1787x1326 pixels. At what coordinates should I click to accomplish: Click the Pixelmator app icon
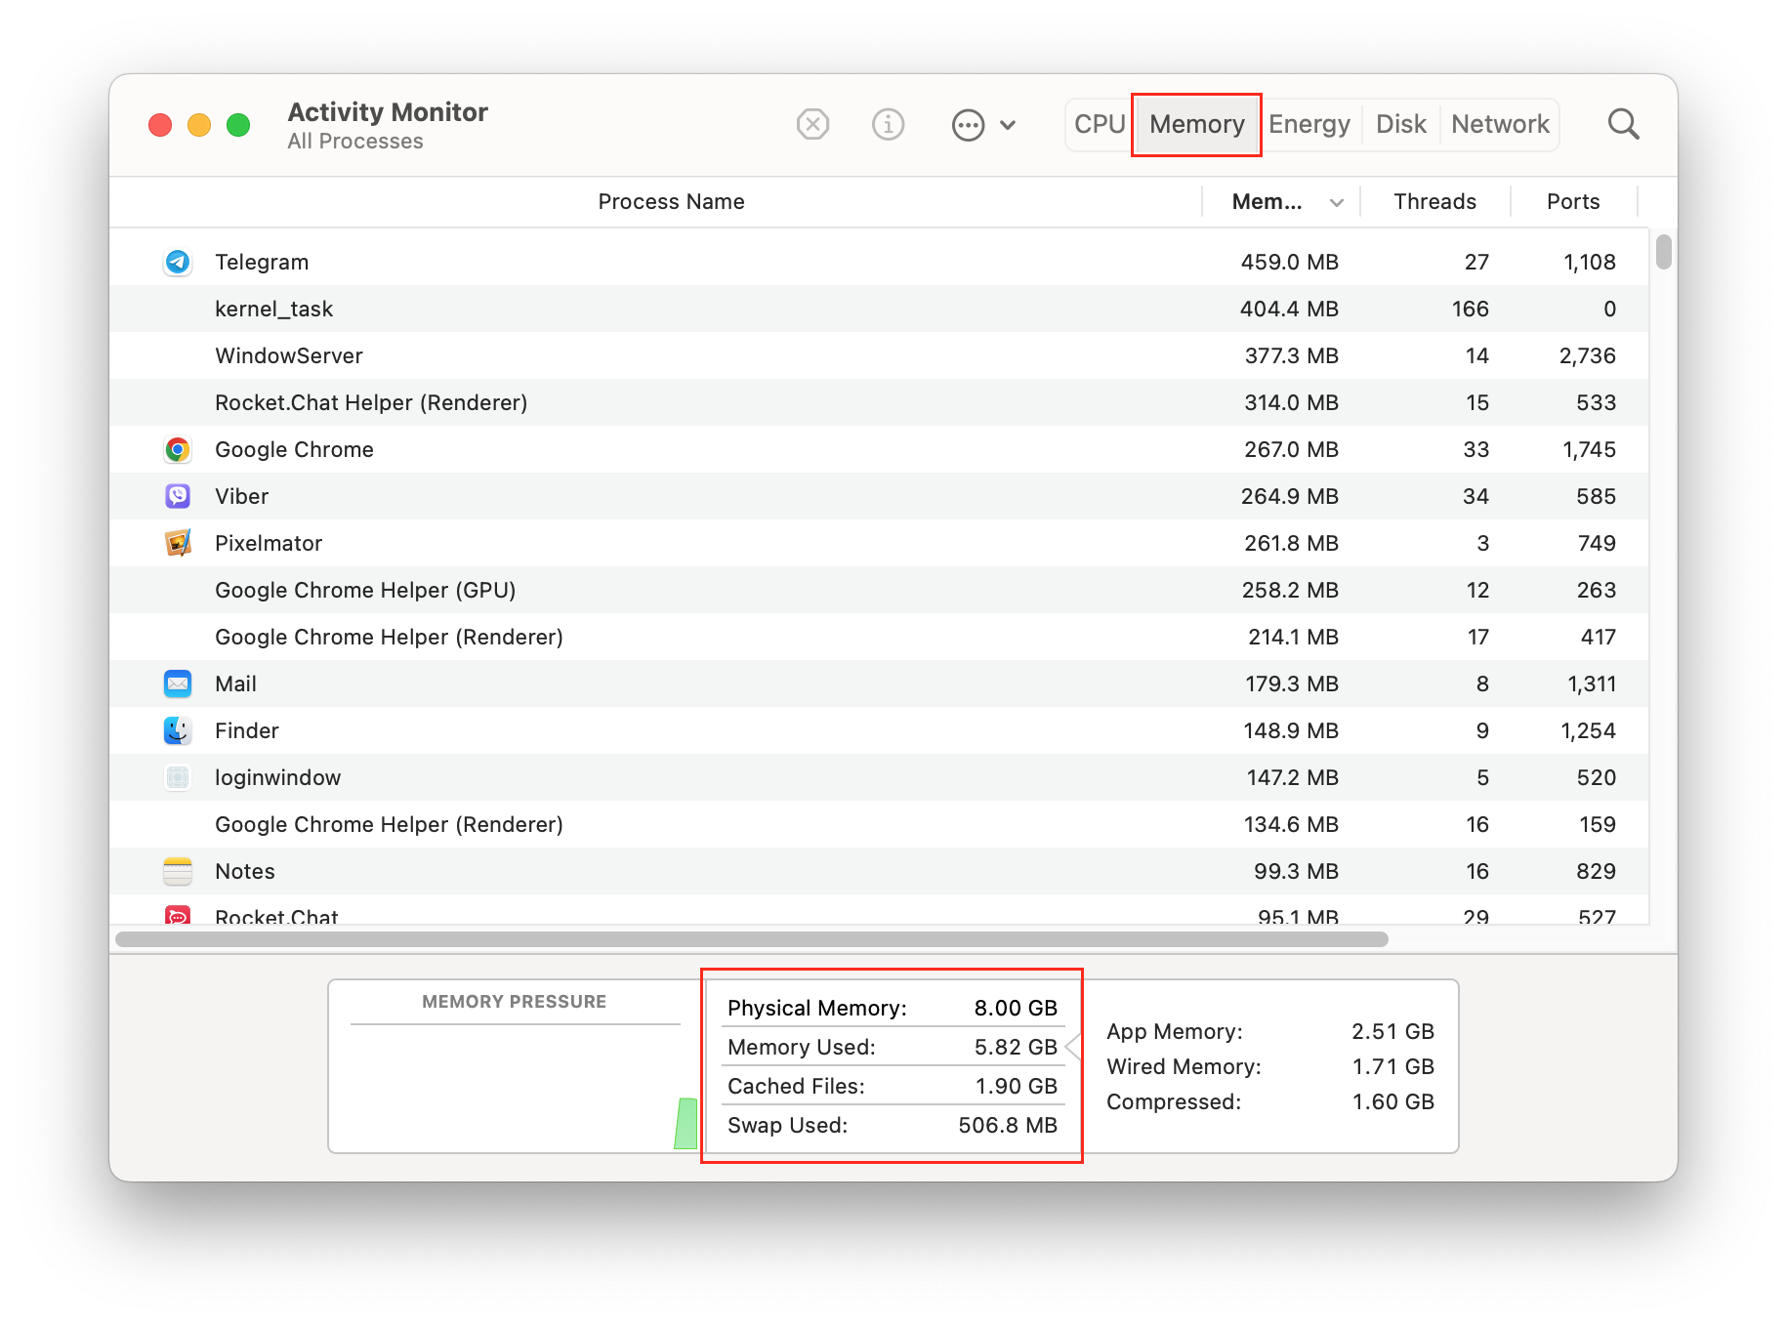(x=178, y=543)
